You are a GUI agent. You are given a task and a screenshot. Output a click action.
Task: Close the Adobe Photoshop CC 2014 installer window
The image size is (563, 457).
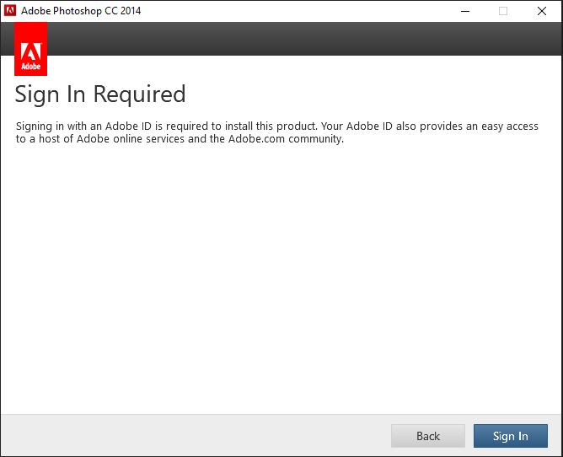click(542, 11)
